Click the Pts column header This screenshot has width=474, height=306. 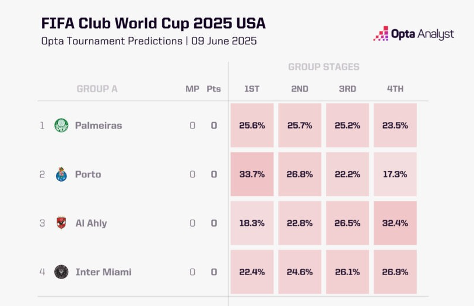[213, 89]
